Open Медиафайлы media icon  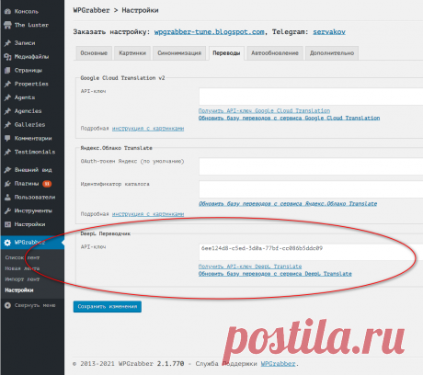point(7,57)
